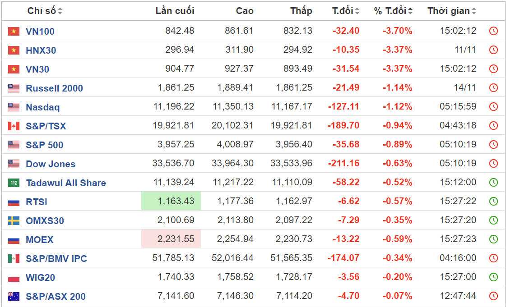
Task: Click the Saudi flag beside Tadawul All Share
Action: (14, 183)
